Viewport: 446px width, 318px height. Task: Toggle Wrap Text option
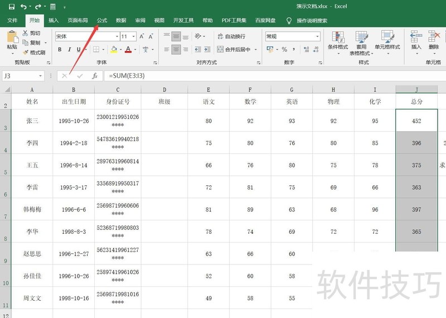(231, 36)
